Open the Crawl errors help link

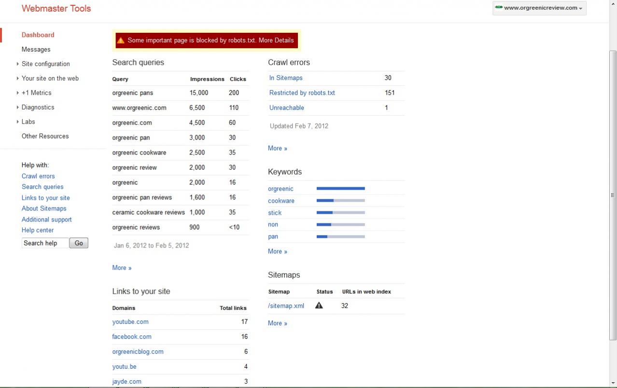(38, 176)
